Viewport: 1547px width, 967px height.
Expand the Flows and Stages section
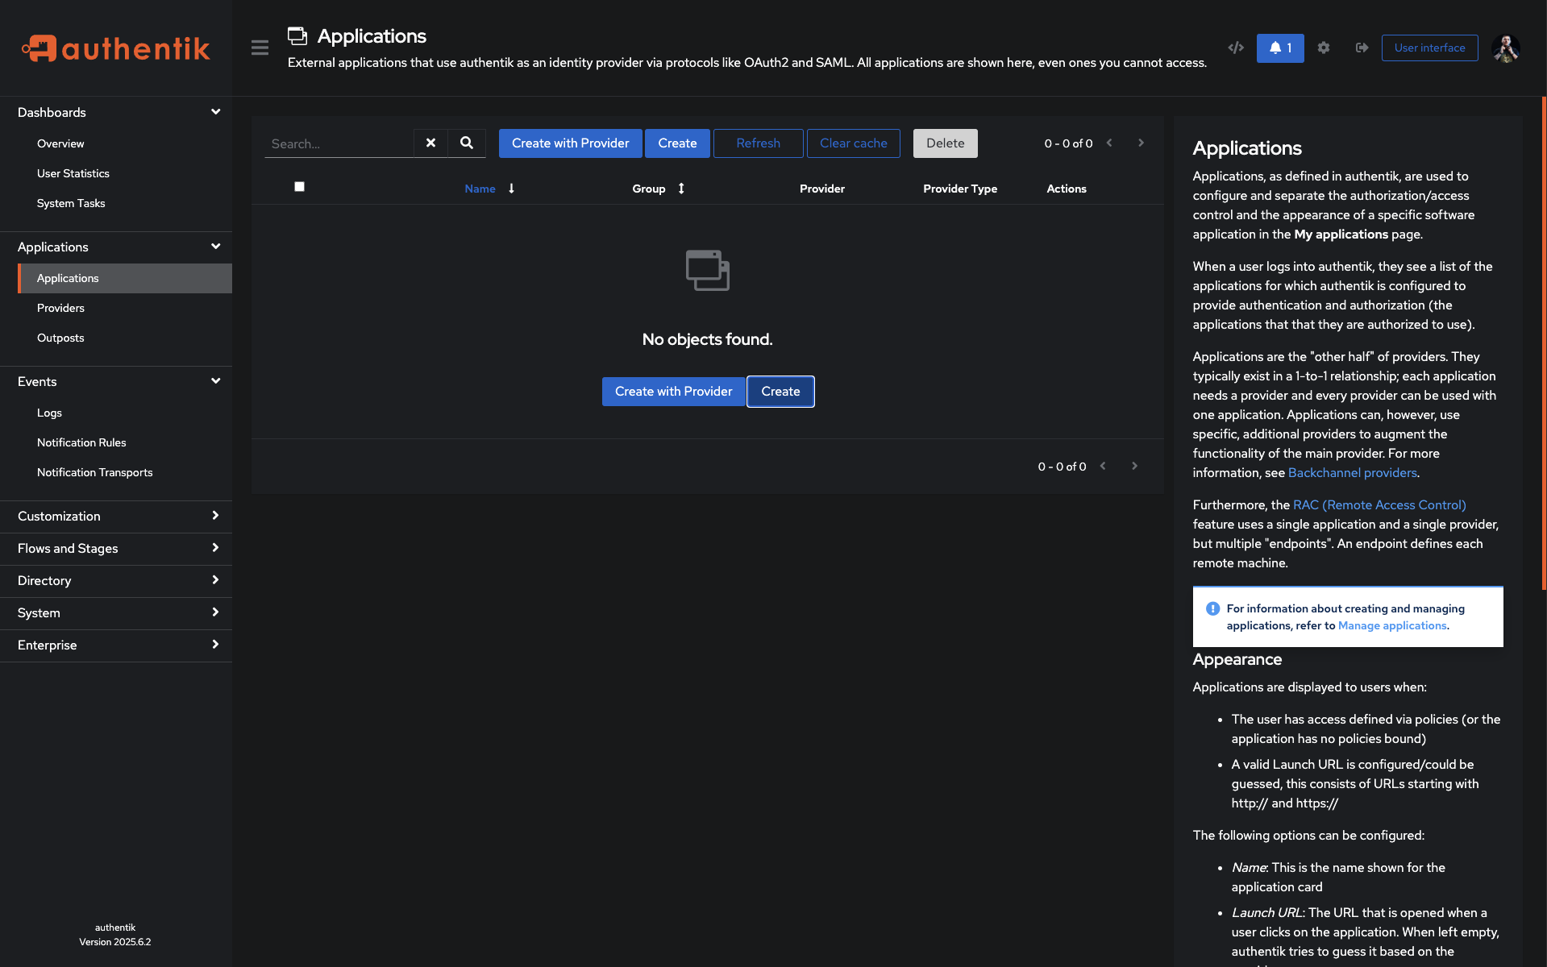click(x=116, y=548)
